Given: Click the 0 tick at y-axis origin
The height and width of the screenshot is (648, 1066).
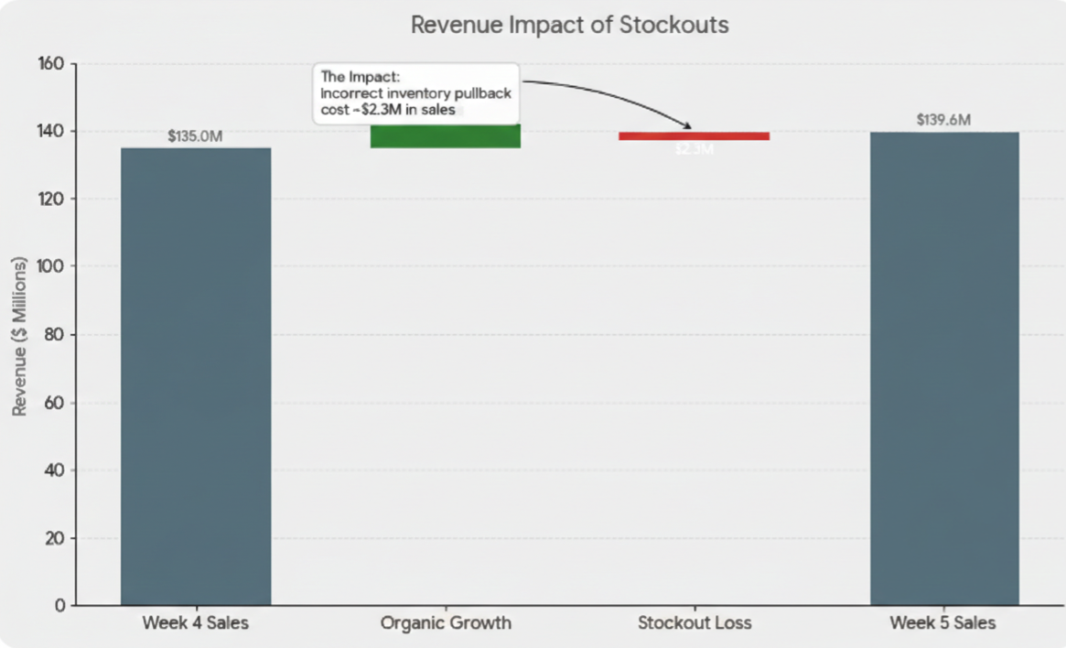Looking at the screenshot, I should (58, 605).
